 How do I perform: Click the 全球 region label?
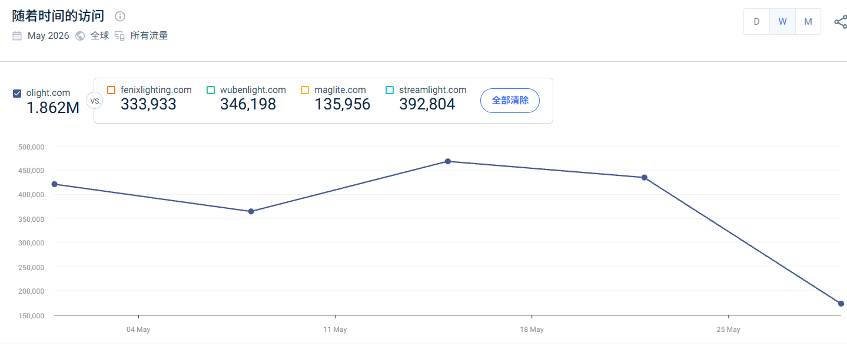pos(99,36)
